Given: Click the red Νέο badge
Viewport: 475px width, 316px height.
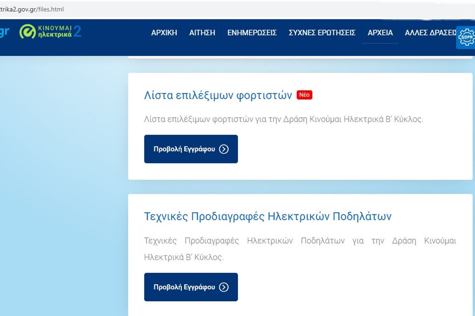Looking at the screenshot, I should point(304,95).
